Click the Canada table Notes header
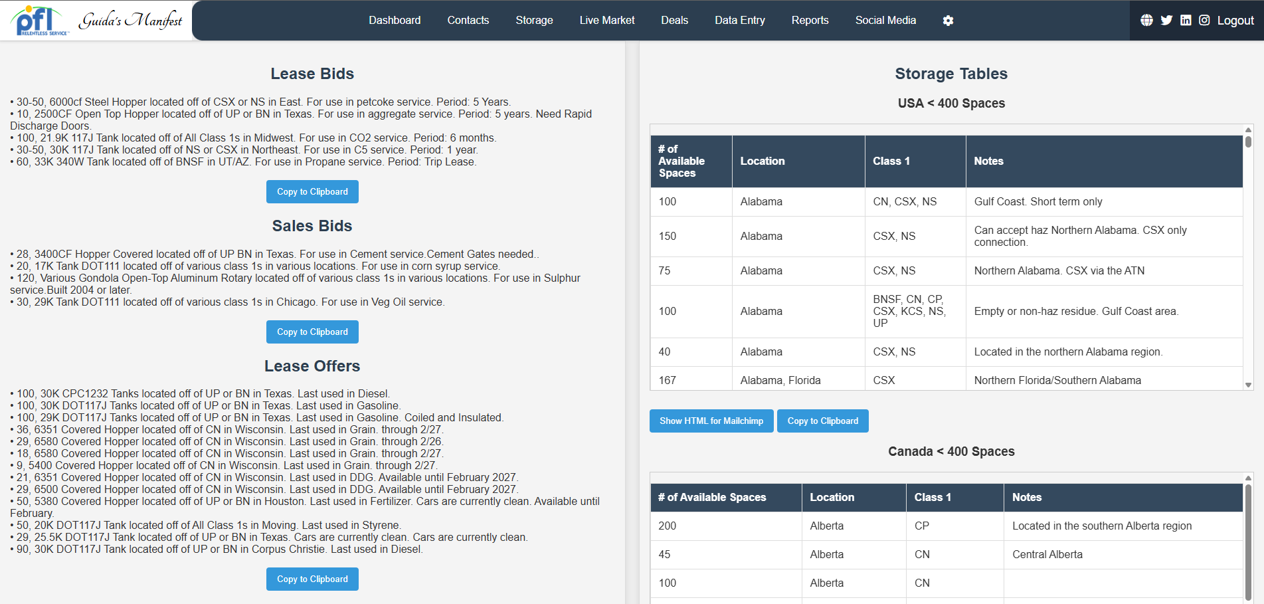 [1123, 498]
